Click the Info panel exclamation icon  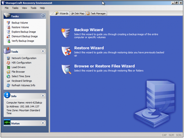click(x=7, y=95)
